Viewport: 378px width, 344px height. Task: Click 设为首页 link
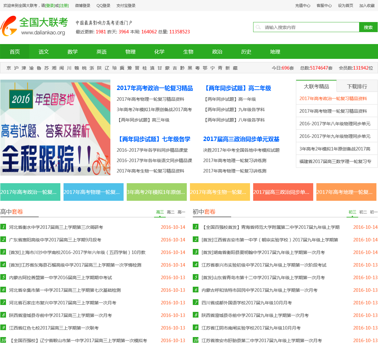[x=345, y=6]
